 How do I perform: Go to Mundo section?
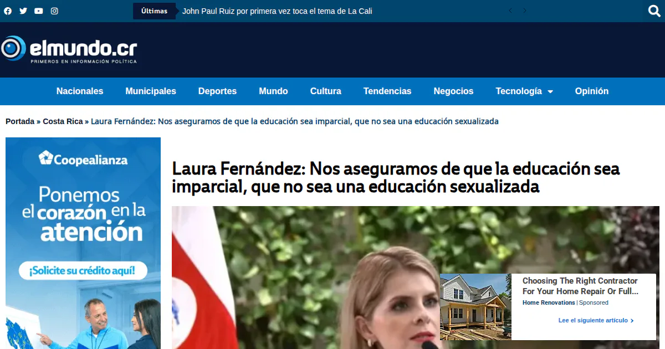pyautogui.click(x=273, y=91)
